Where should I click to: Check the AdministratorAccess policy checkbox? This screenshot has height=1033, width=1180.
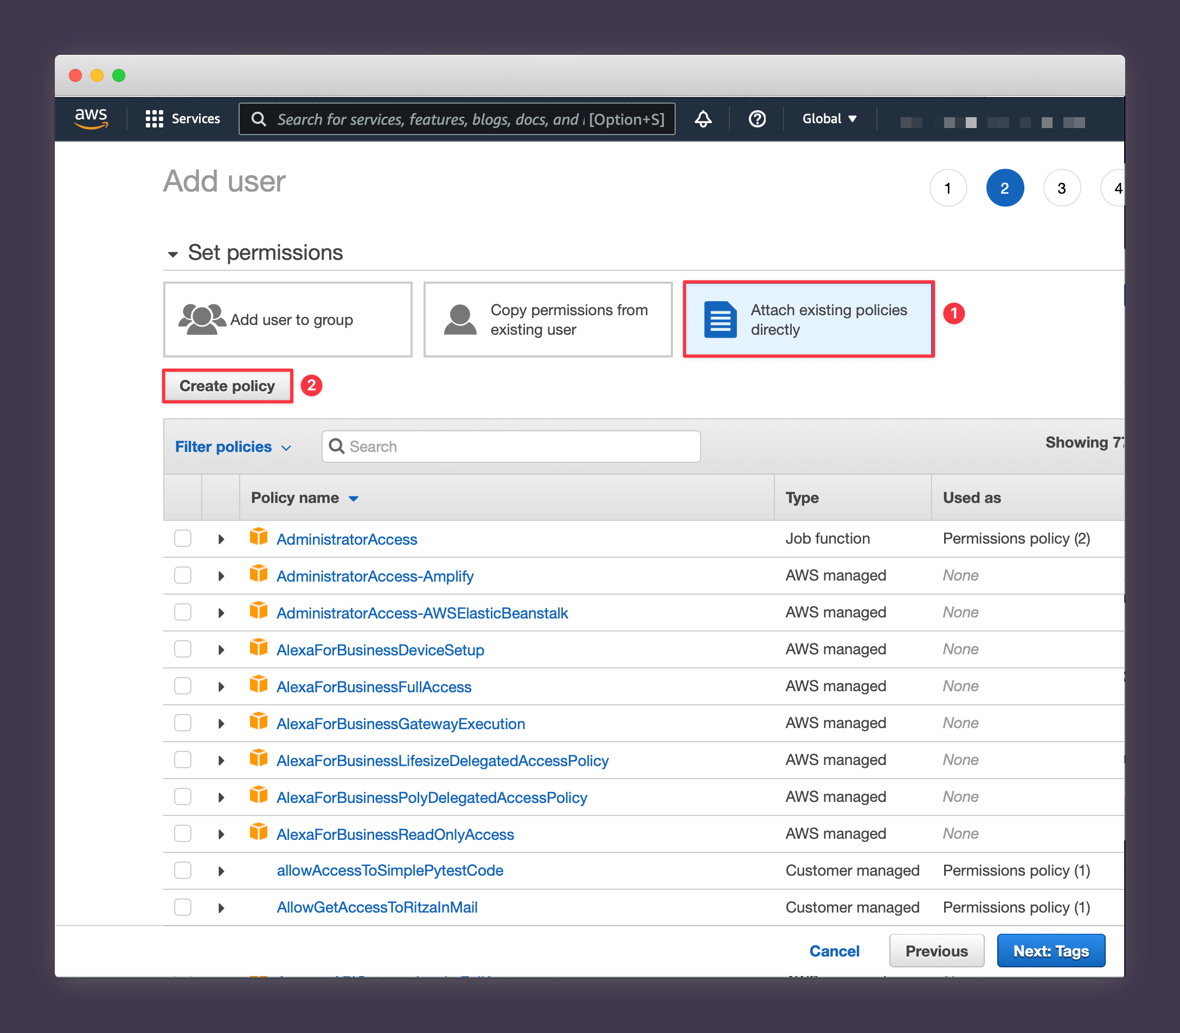point(183,538)
